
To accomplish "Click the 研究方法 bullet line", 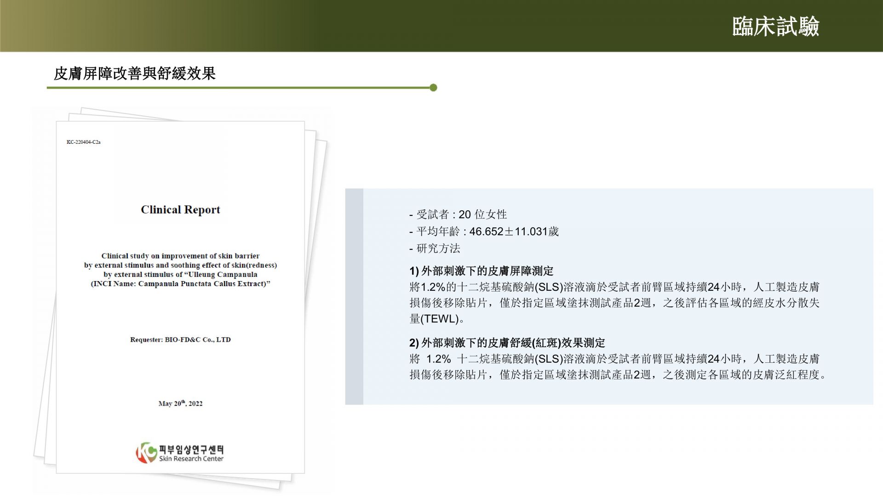I will 435,248.
